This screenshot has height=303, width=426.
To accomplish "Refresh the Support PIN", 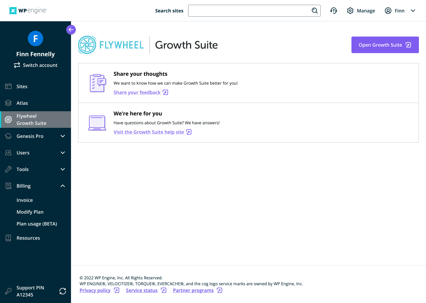I will pos(63,291).
